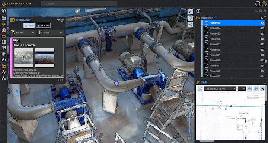The height and width of the screenshot is (143, 268).
Task: Toggle visibility of Plane-011
Action: pyautogui.click(x=262, y=66)
